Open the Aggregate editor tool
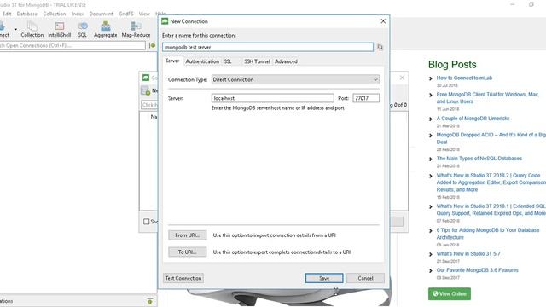Viewport: 546px width, 307px height. pos(105,30)
